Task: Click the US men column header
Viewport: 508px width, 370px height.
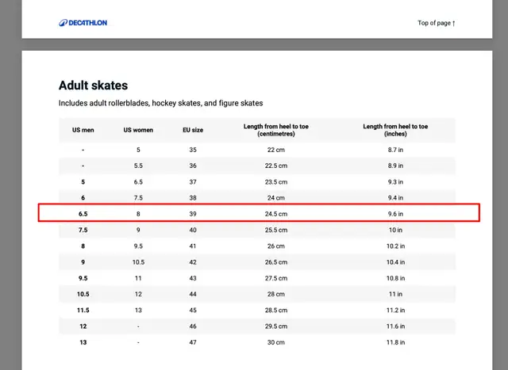Action: pyautogui.click(x=83, y=130)
